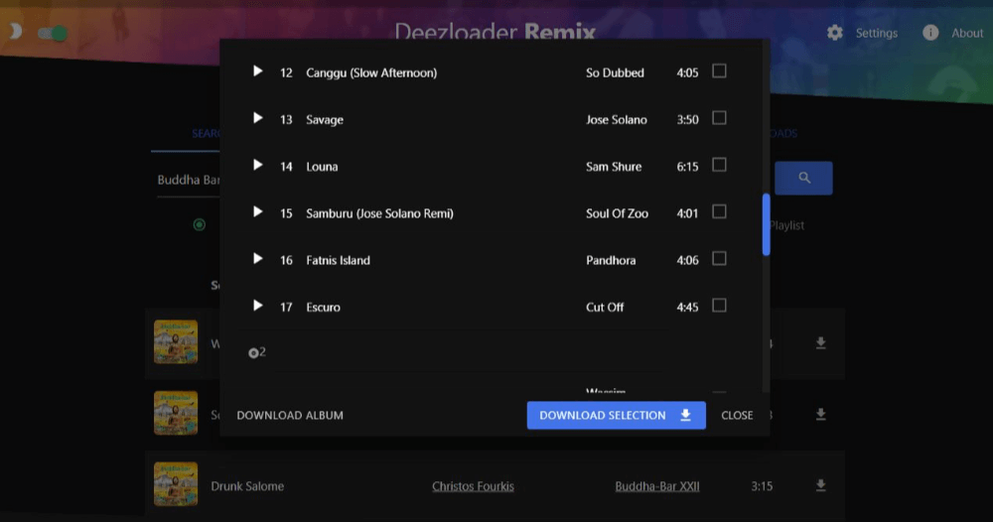
Task: Click artist name Sam Shure
Action: [614, 167]
